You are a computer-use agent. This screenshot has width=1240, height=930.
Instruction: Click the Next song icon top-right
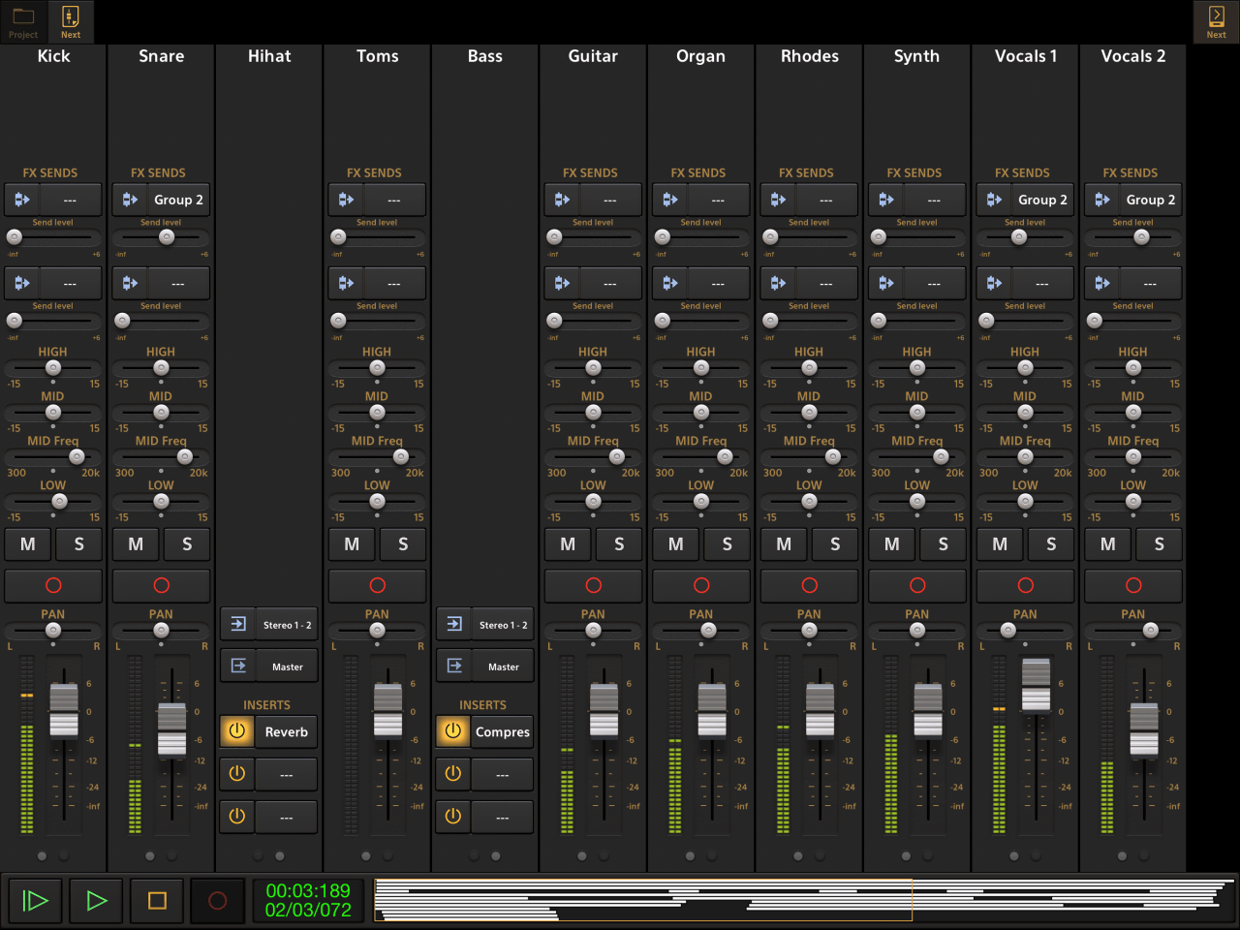pyautogui.click(x=1216, y=21)
